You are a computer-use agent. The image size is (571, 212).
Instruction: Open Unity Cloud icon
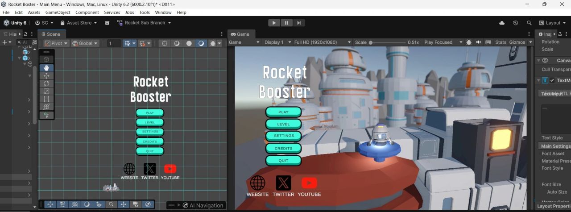502,23
